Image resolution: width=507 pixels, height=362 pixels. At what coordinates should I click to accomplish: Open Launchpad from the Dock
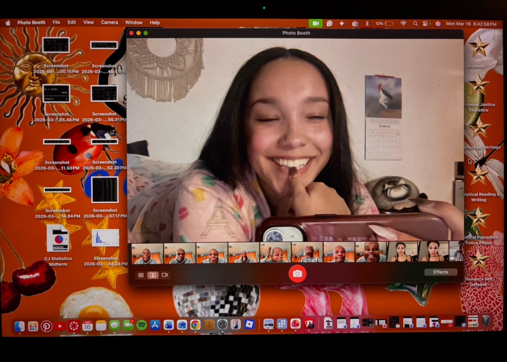33,326
